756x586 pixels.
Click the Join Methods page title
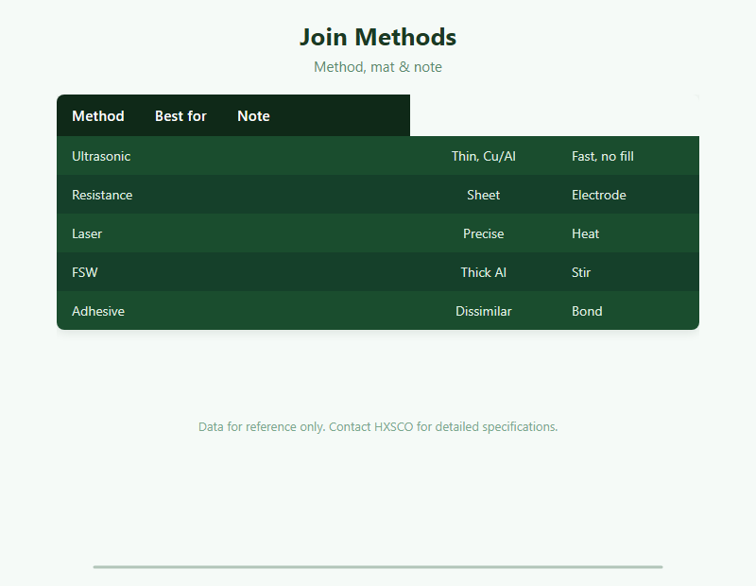[378, 37]
